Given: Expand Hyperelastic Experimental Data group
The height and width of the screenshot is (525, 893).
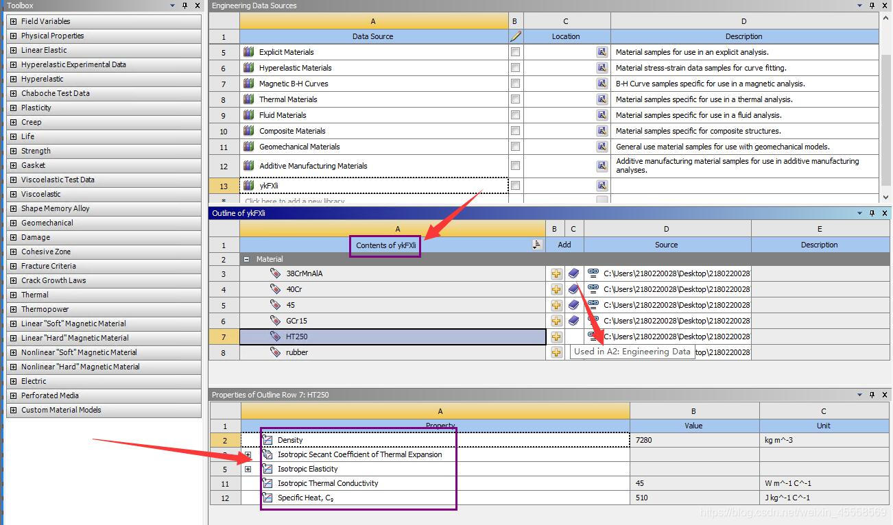Looking at the screenshot, I should click(x=13, y=64).
